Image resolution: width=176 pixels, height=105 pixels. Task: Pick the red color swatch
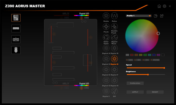click(x=132, y=55)
